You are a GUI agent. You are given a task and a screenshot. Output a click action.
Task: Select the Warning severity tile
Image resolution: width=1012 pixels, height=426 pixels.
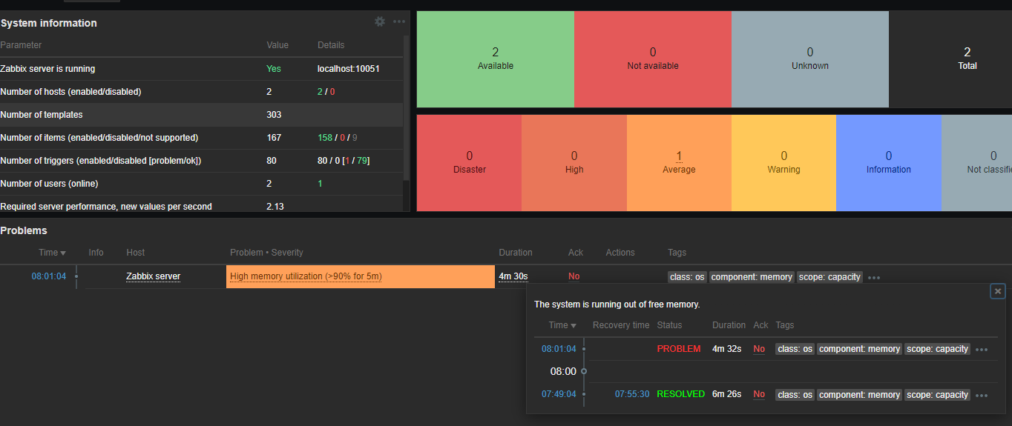[x=784, y=163]
